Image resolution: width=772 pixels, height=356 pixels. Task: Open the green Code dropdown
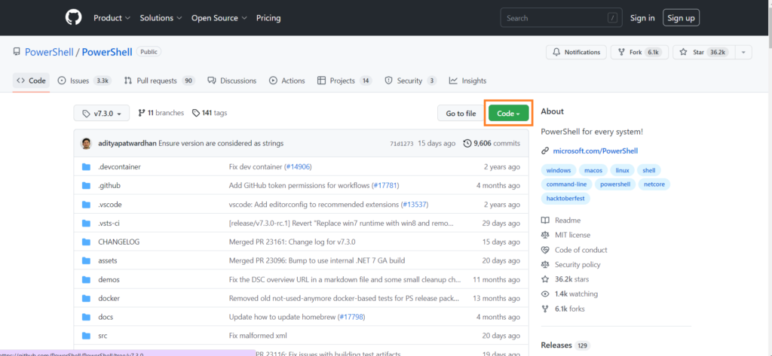pos(509,114)
